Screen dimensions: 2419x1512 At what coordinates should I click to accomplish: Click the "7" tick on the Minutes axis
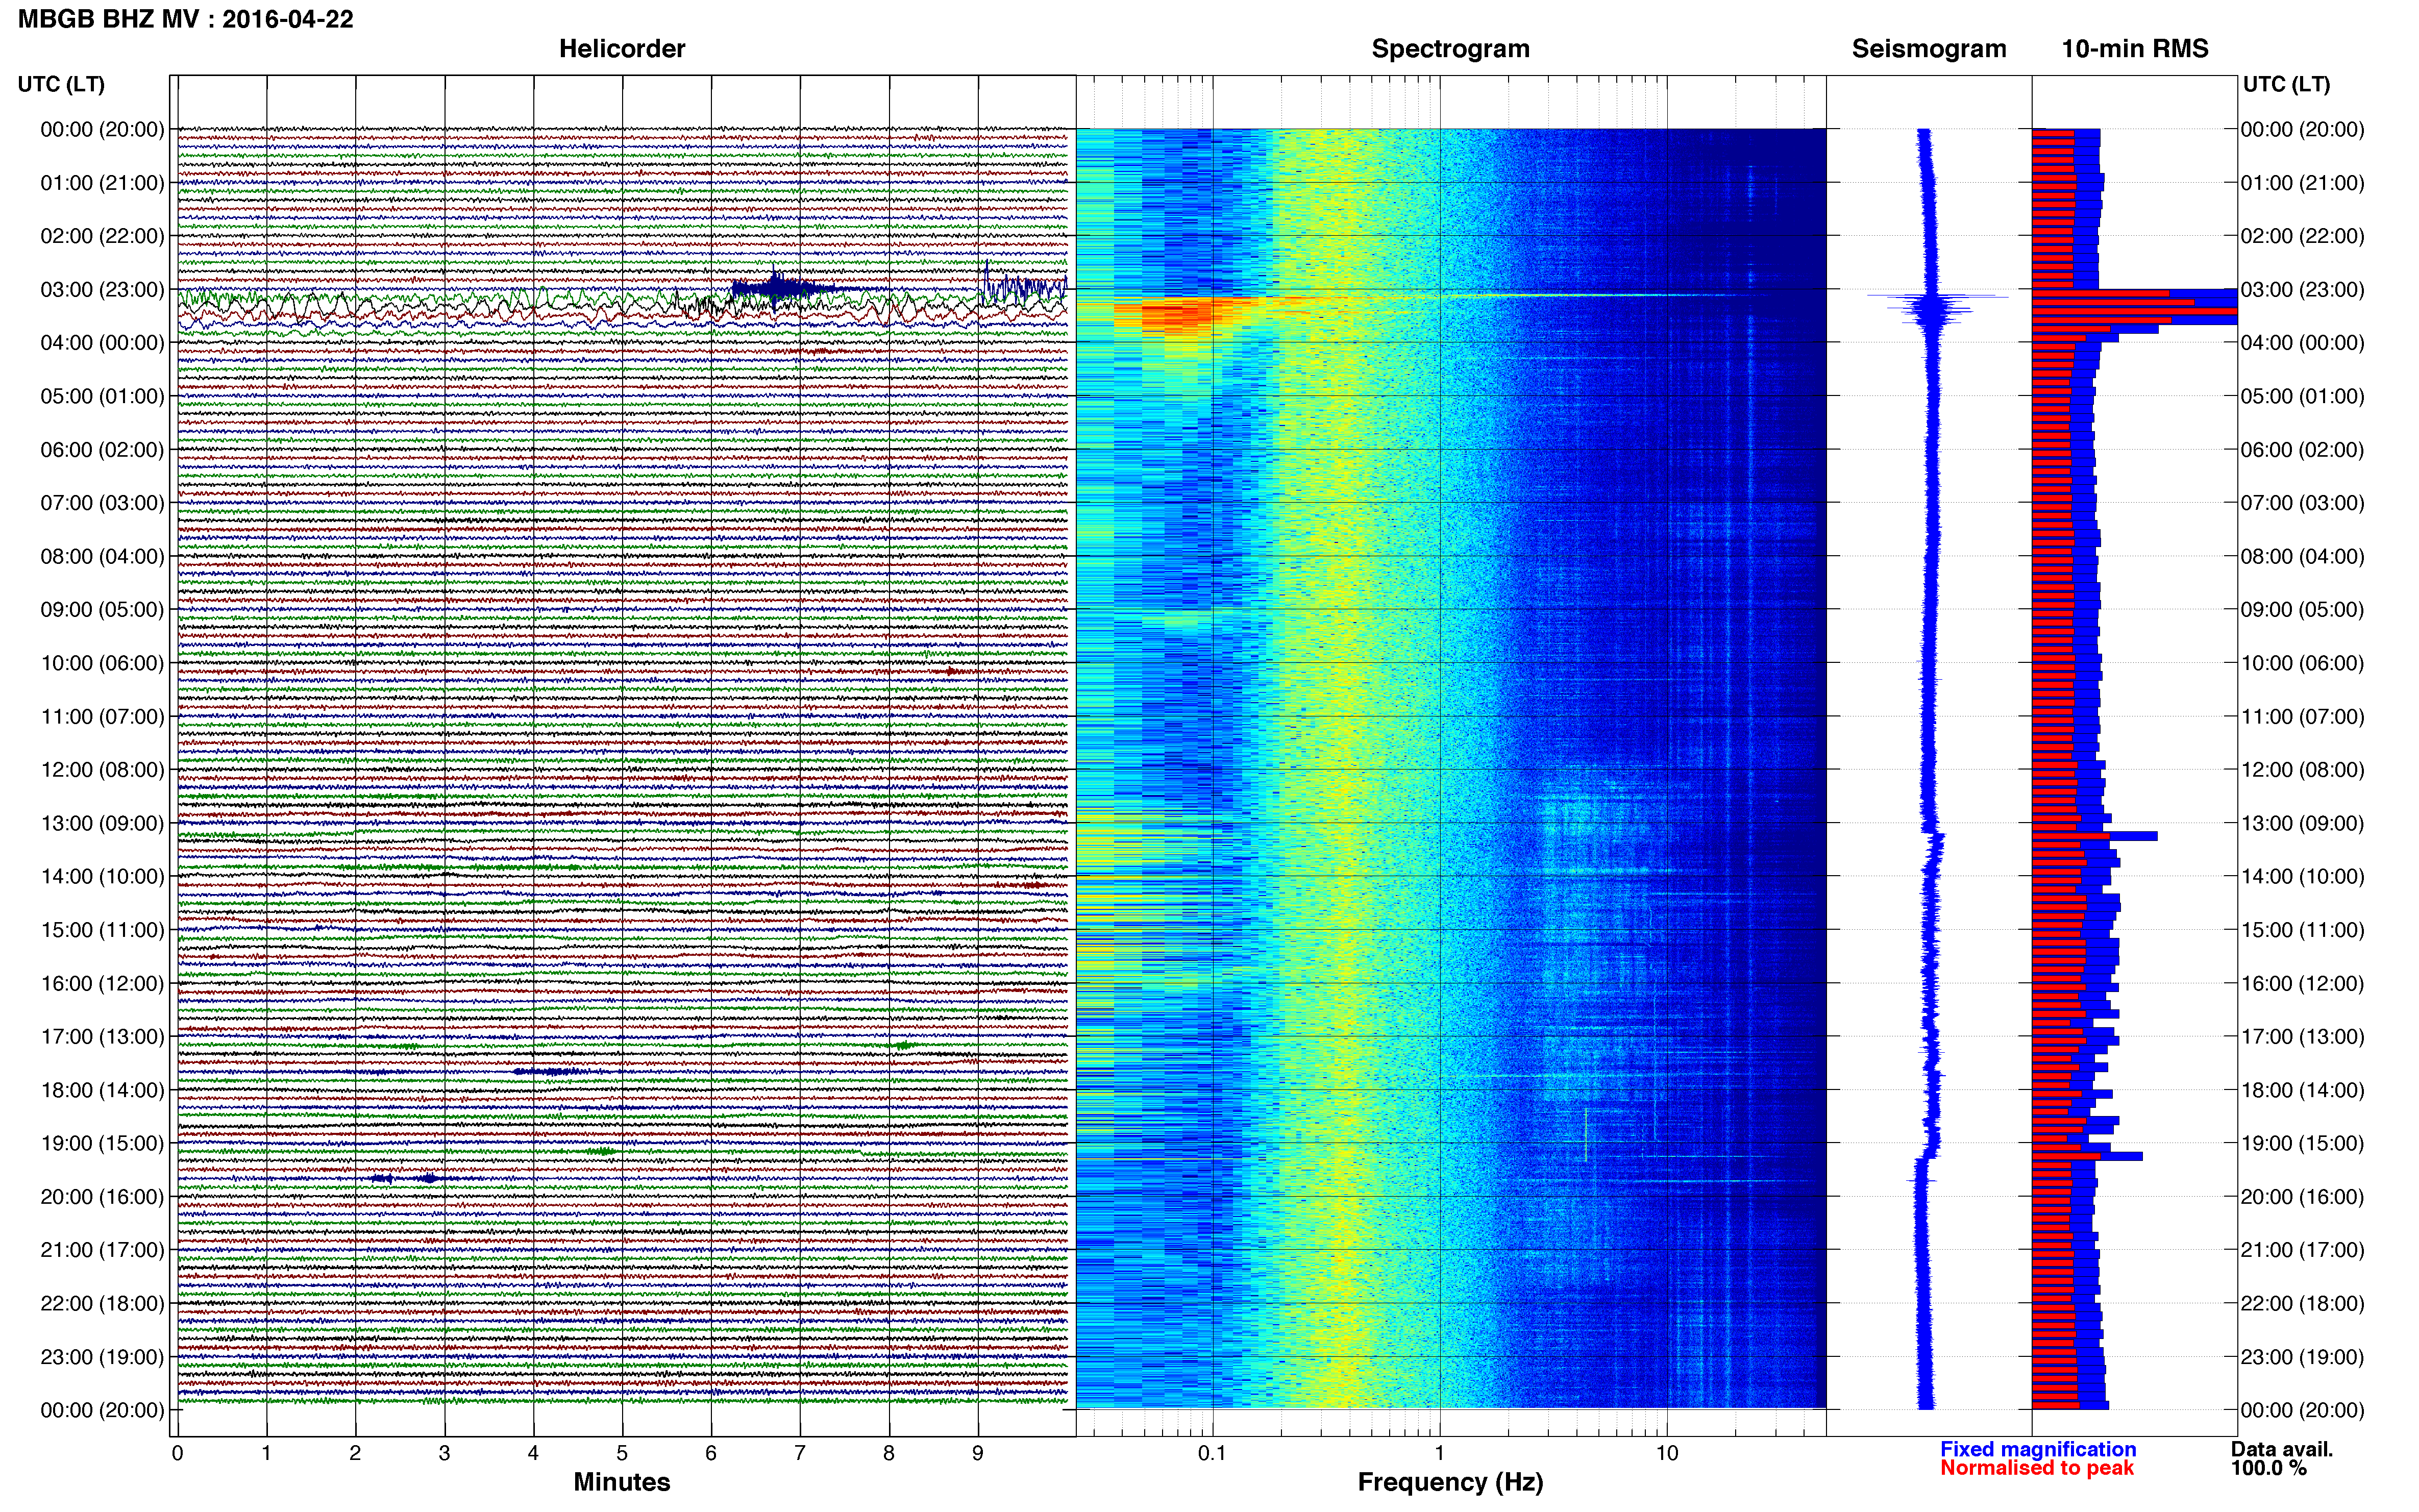(800, 1453)
